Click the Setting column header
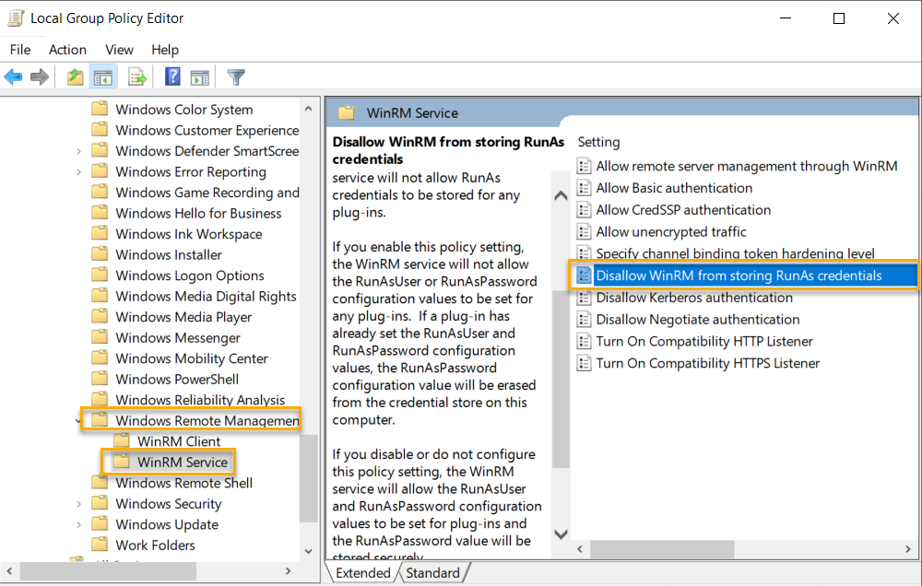The image size is (922, 586). [599, 142]
